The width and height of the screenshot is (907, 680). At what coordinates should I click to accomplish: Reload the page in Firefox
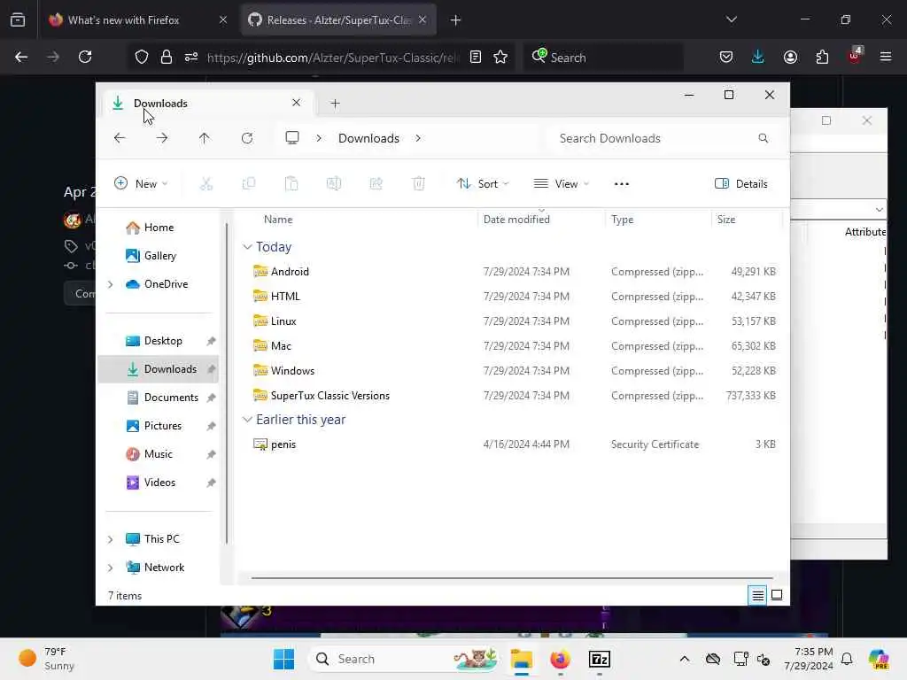85,57
